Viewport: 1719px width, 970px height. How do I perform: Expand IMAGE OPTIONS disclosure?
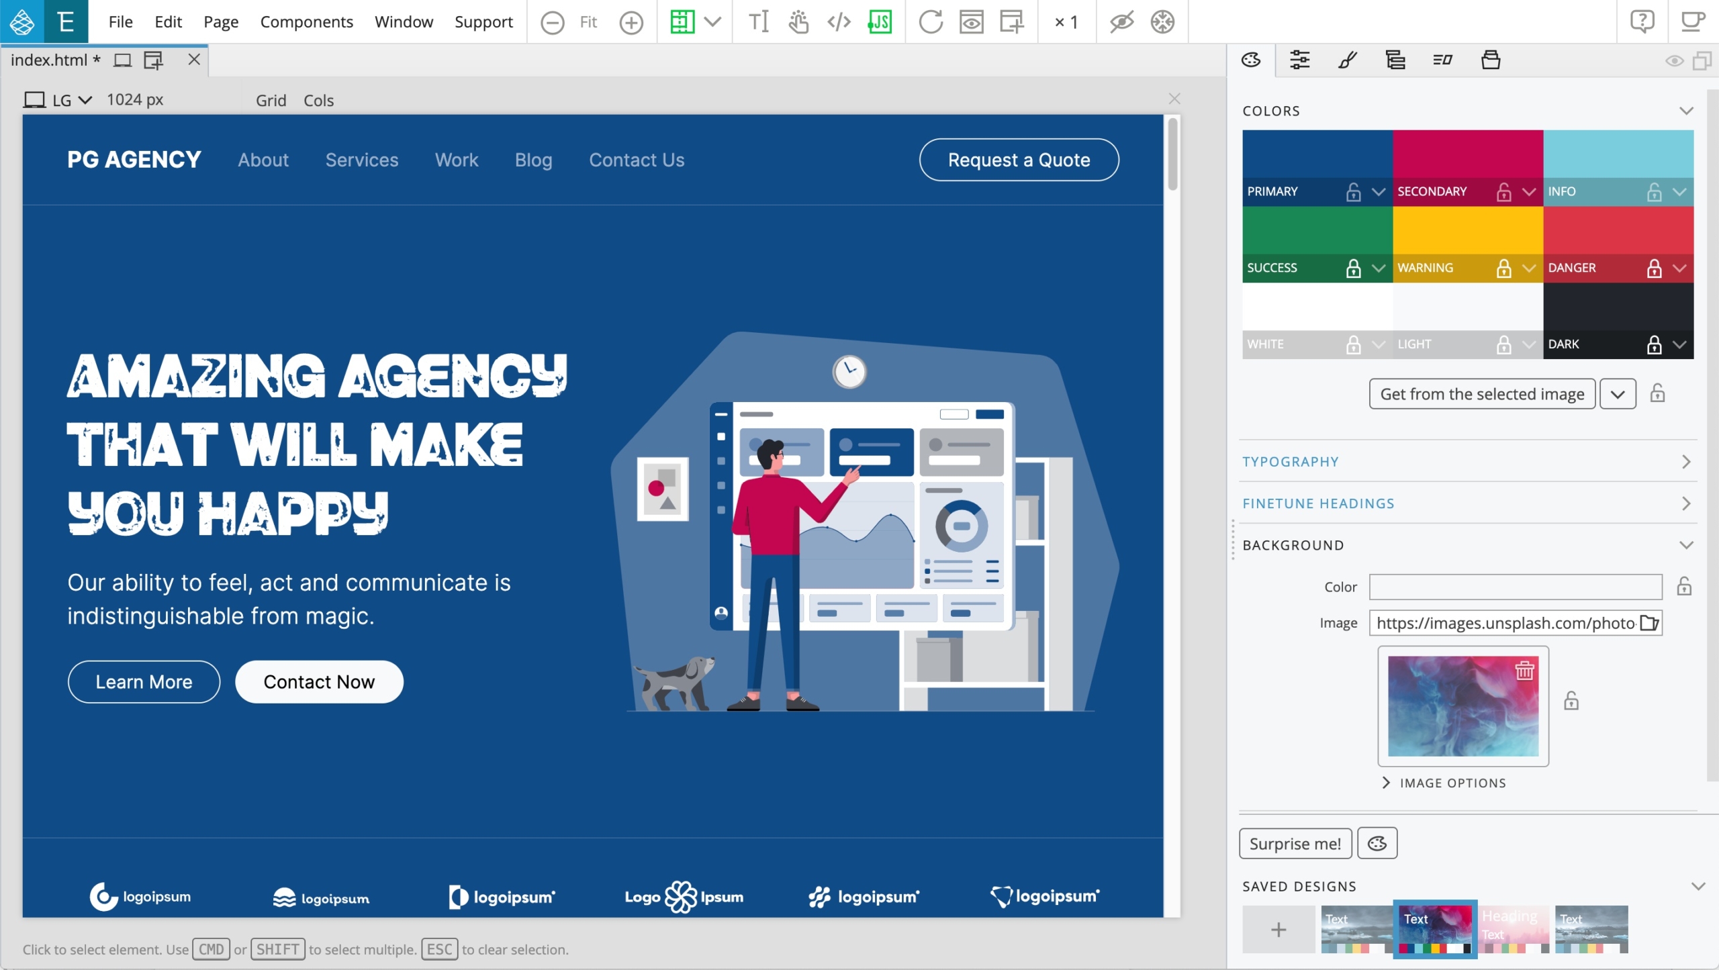click(x=1444, y=783)
